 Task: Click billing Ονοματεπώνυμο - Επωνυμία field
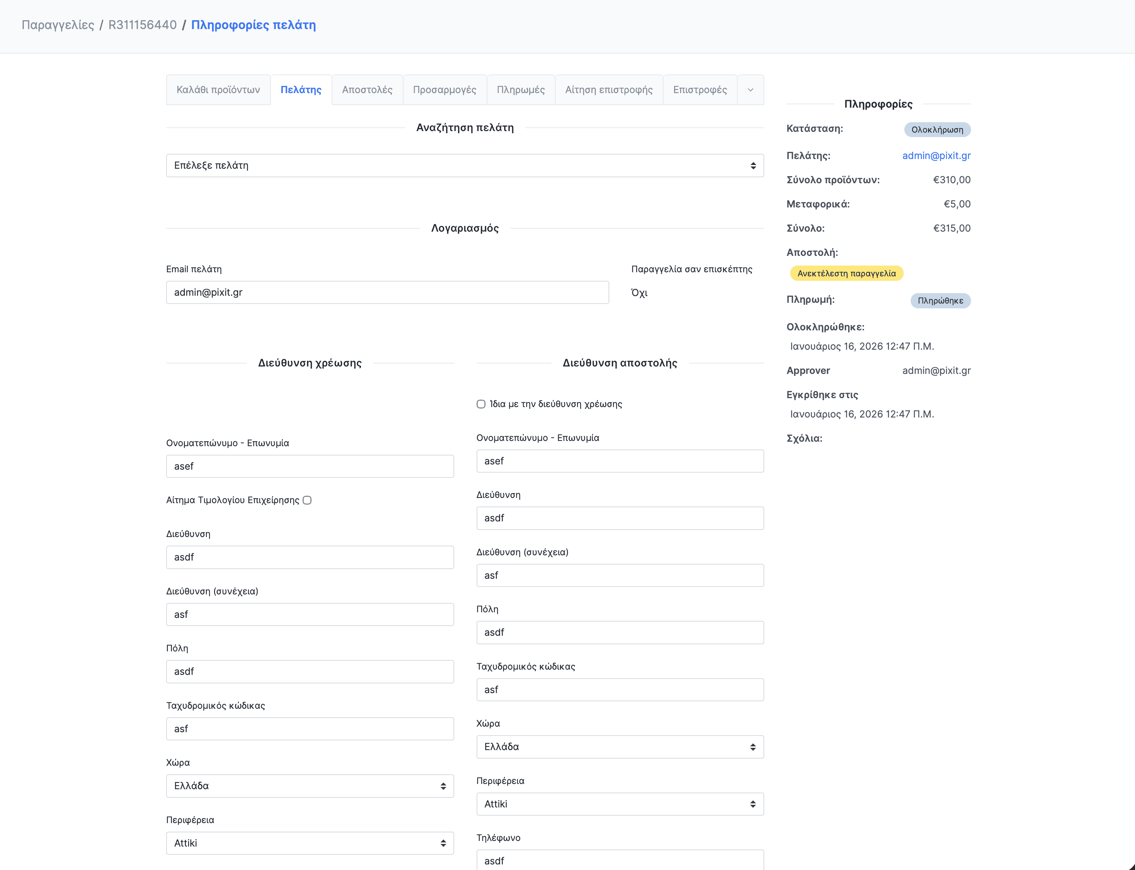310,466
